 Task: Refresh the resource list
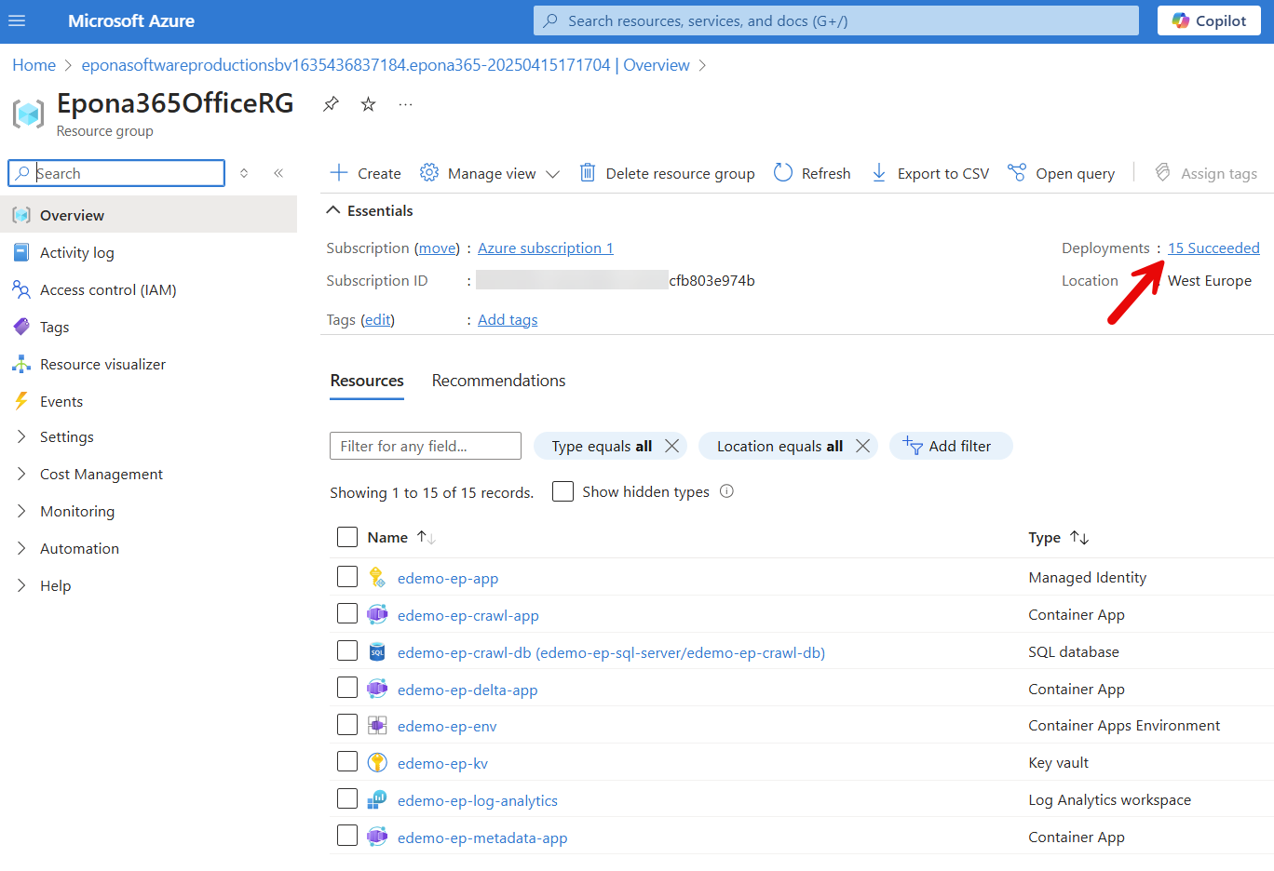point(812,173)
